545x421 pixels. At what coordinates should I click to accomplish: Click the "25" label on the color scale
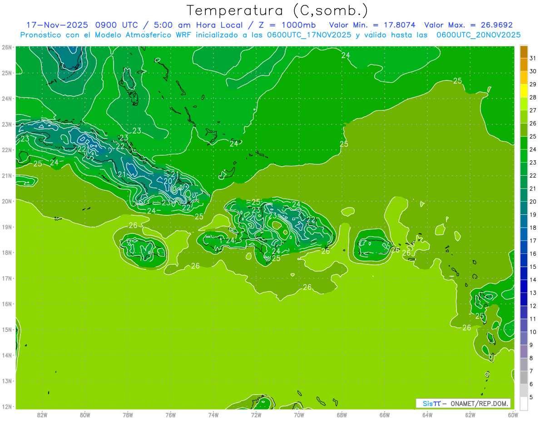(x=533, y=137)
